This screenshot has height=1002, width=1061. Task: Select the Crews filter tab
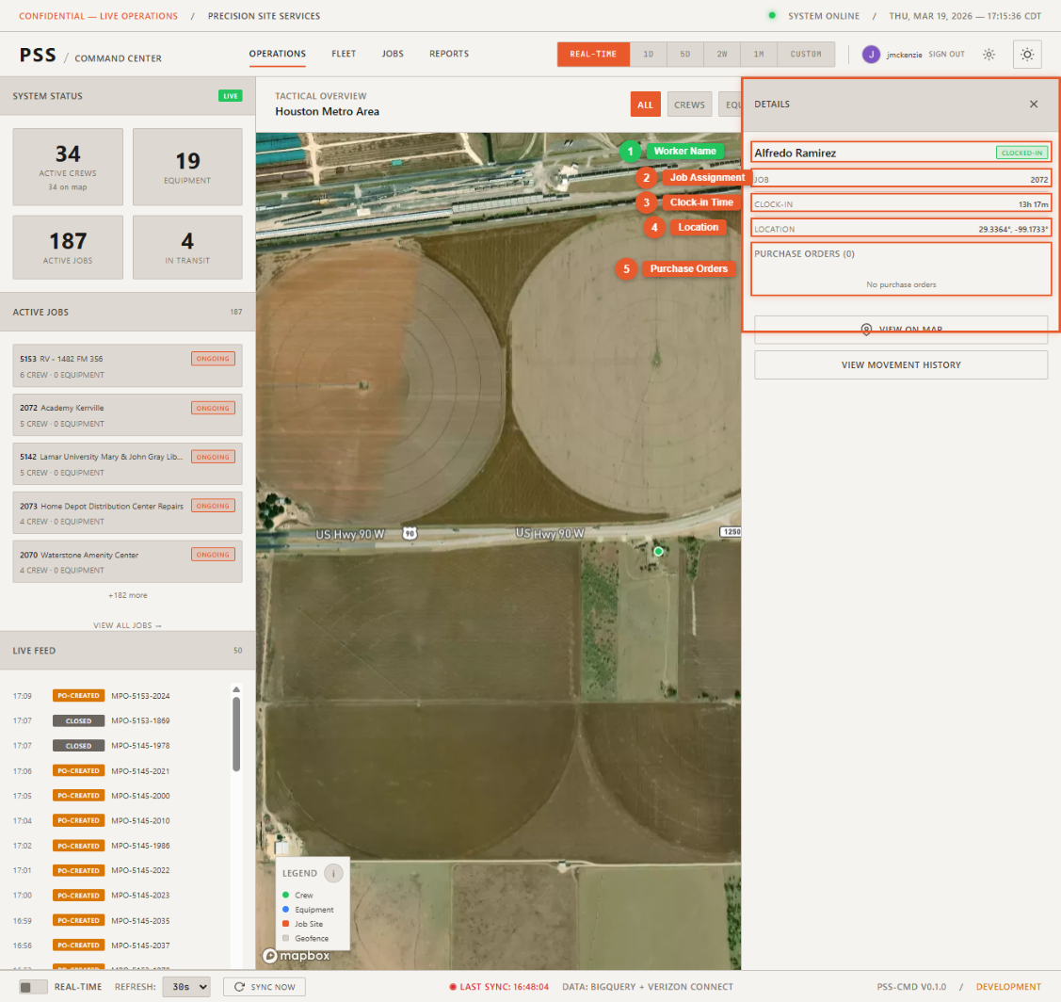(689, 105)
